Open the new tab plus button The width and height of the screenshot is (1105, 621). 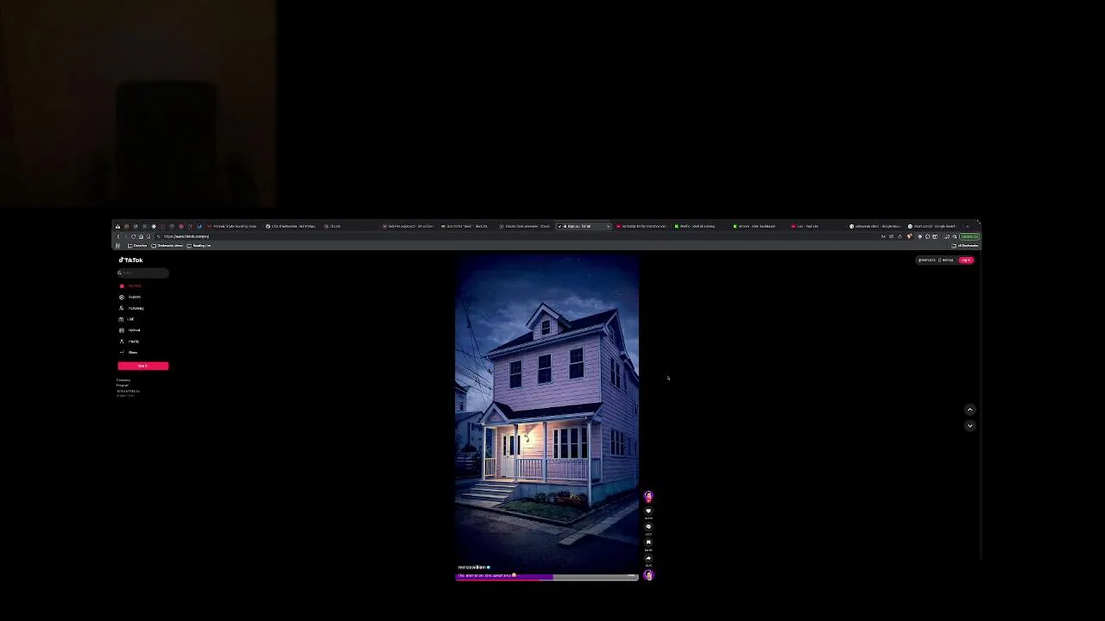click(x=967, y=226)
